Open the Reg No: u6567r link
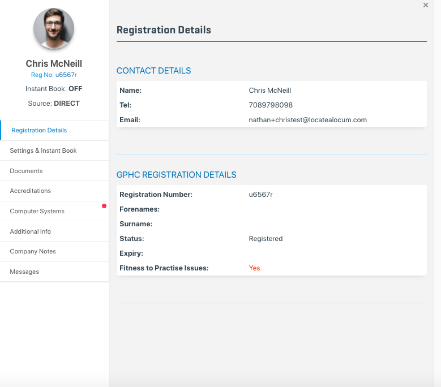 point(54,75)
